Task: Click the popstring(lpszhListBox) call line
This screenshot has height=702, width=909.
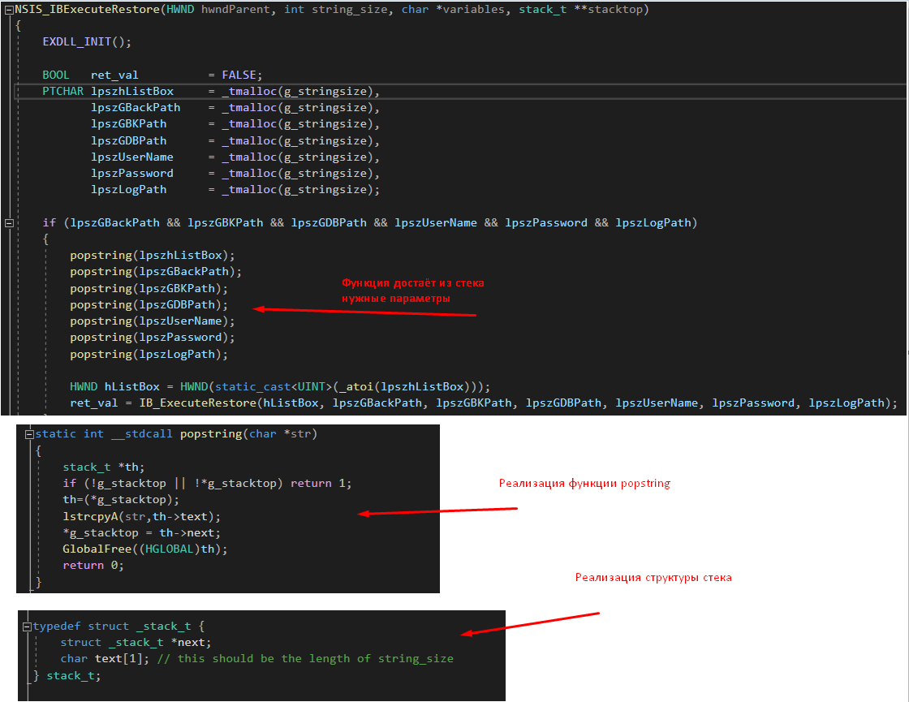Action: [153, 255]
